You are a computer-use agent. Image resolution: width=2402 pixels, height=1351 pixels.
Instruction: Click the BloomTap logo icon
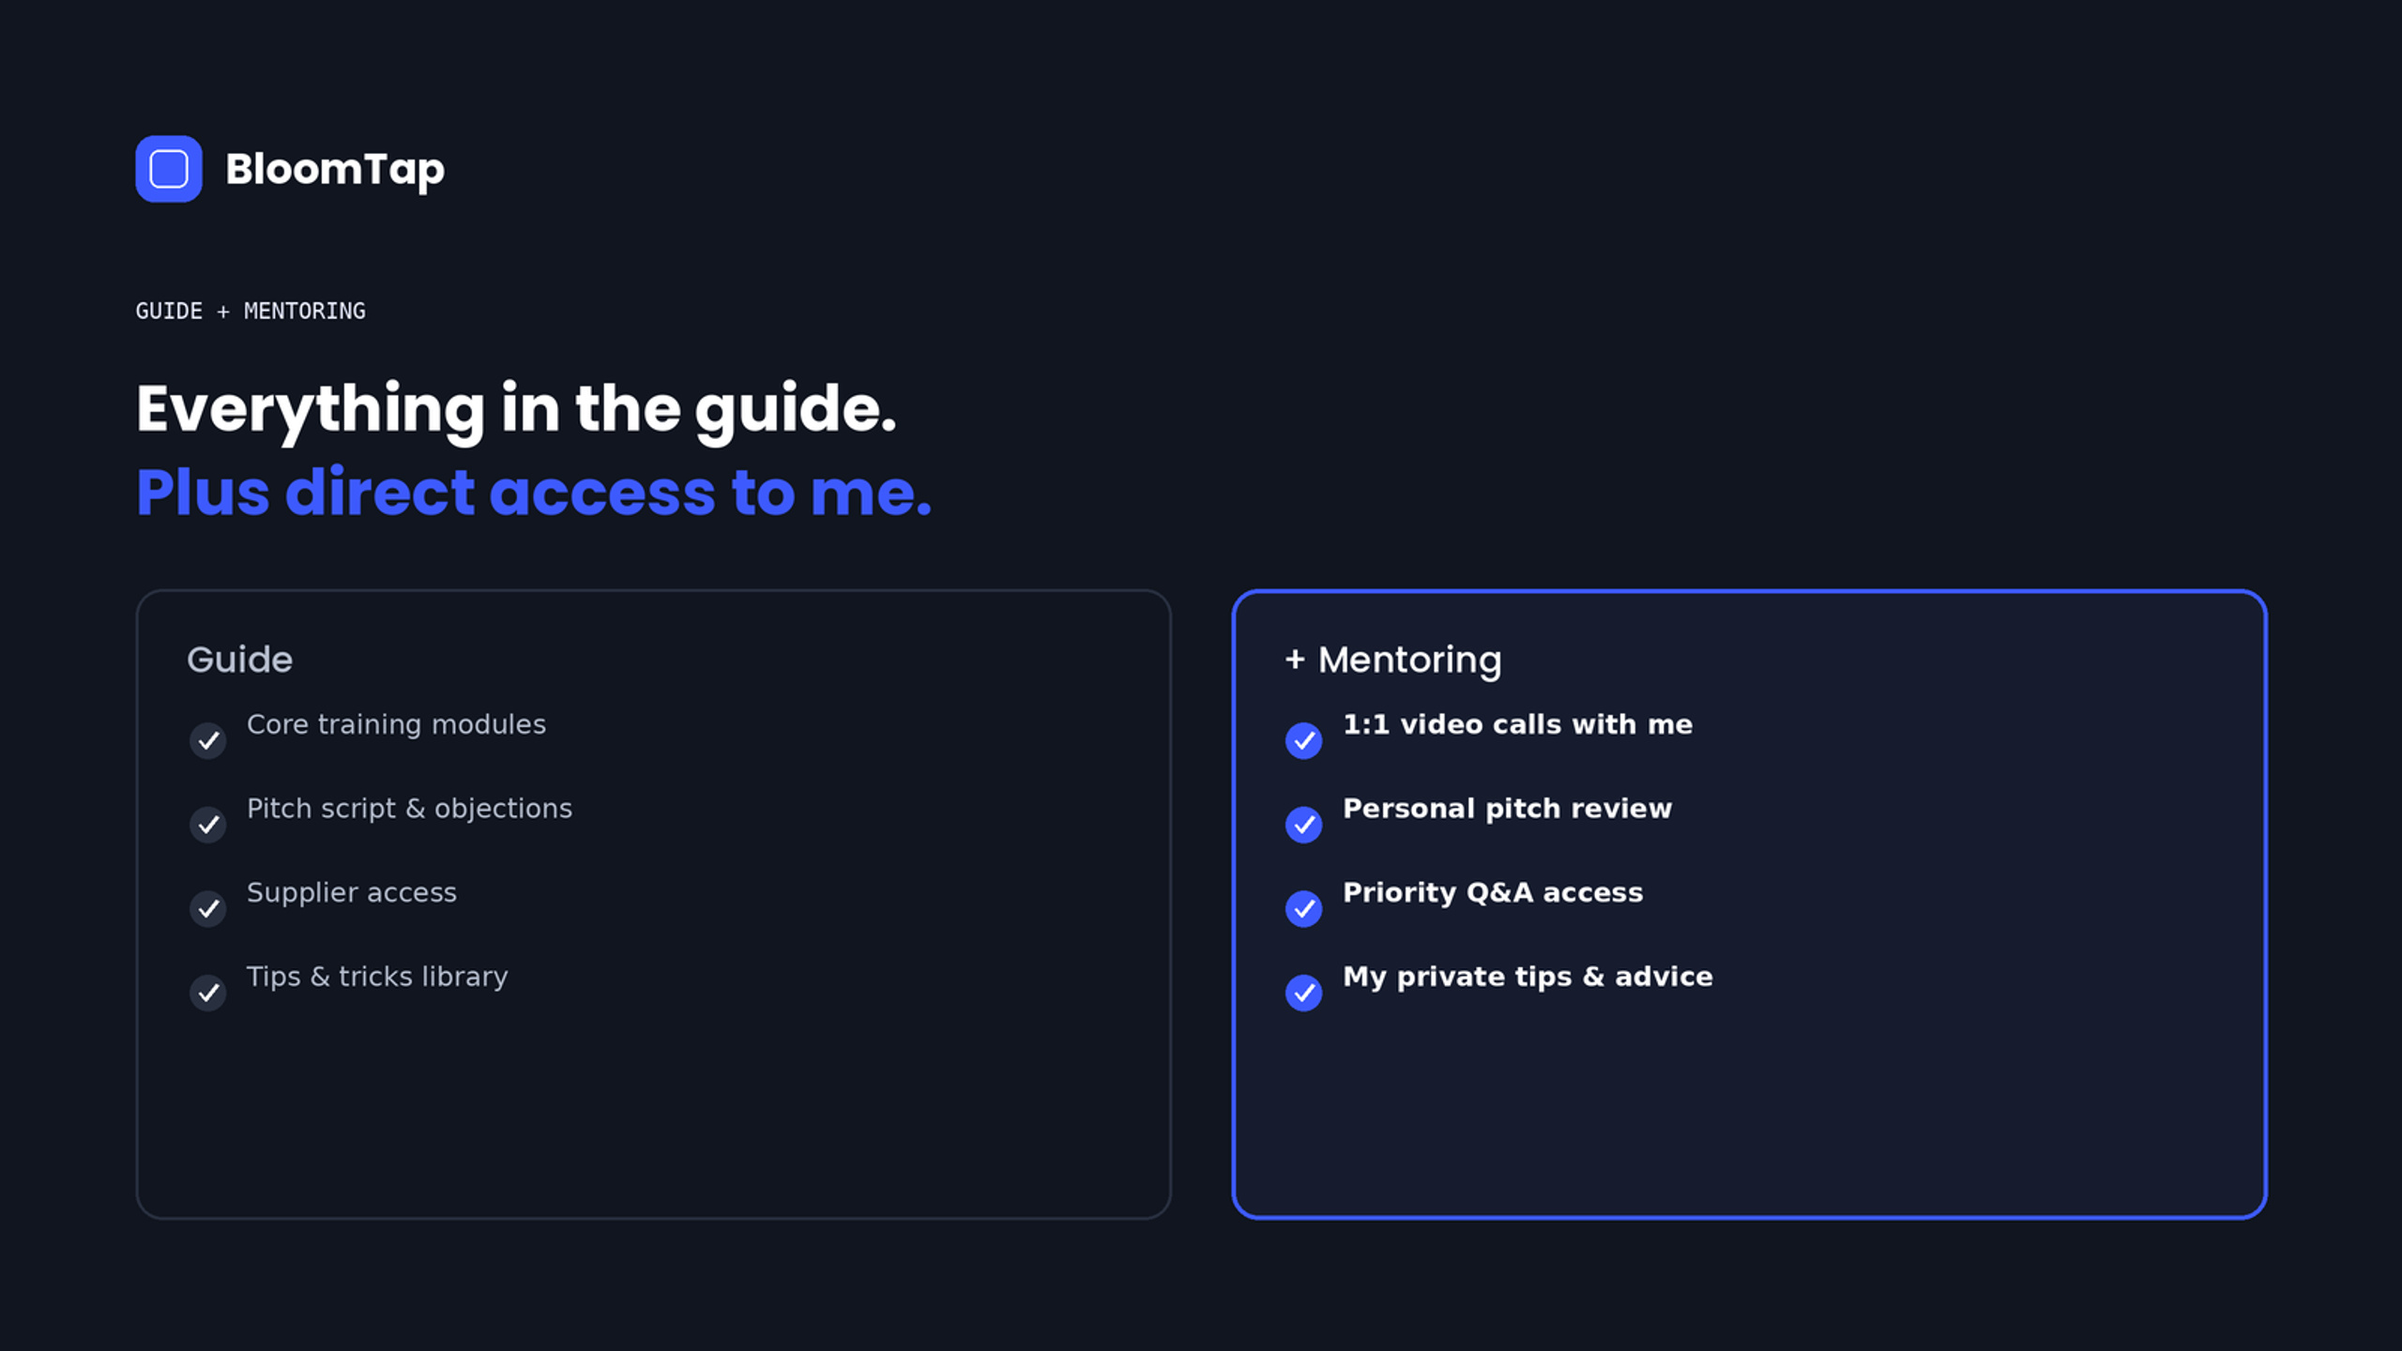[x=169, y=169]
